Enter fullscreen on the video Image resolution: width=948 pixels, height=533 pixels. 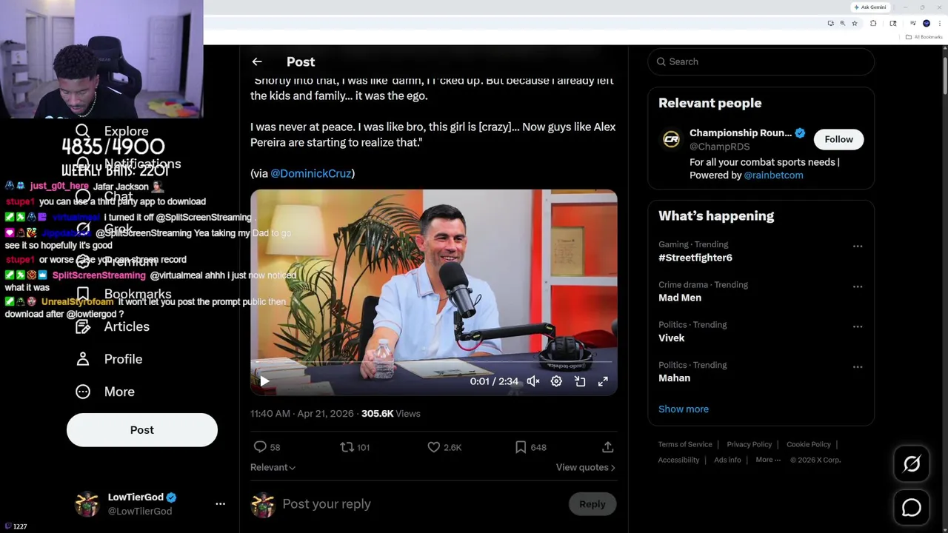click(x=603, y=381)
